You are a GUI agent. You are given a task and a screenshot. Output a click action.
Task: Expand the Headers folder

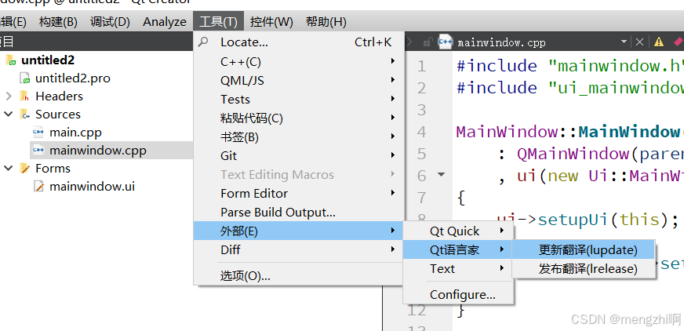coord(9,96)
